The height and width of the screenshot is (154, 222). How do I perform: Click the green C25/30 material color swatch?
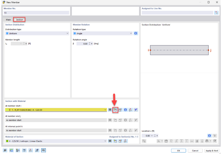coord(7,141)
